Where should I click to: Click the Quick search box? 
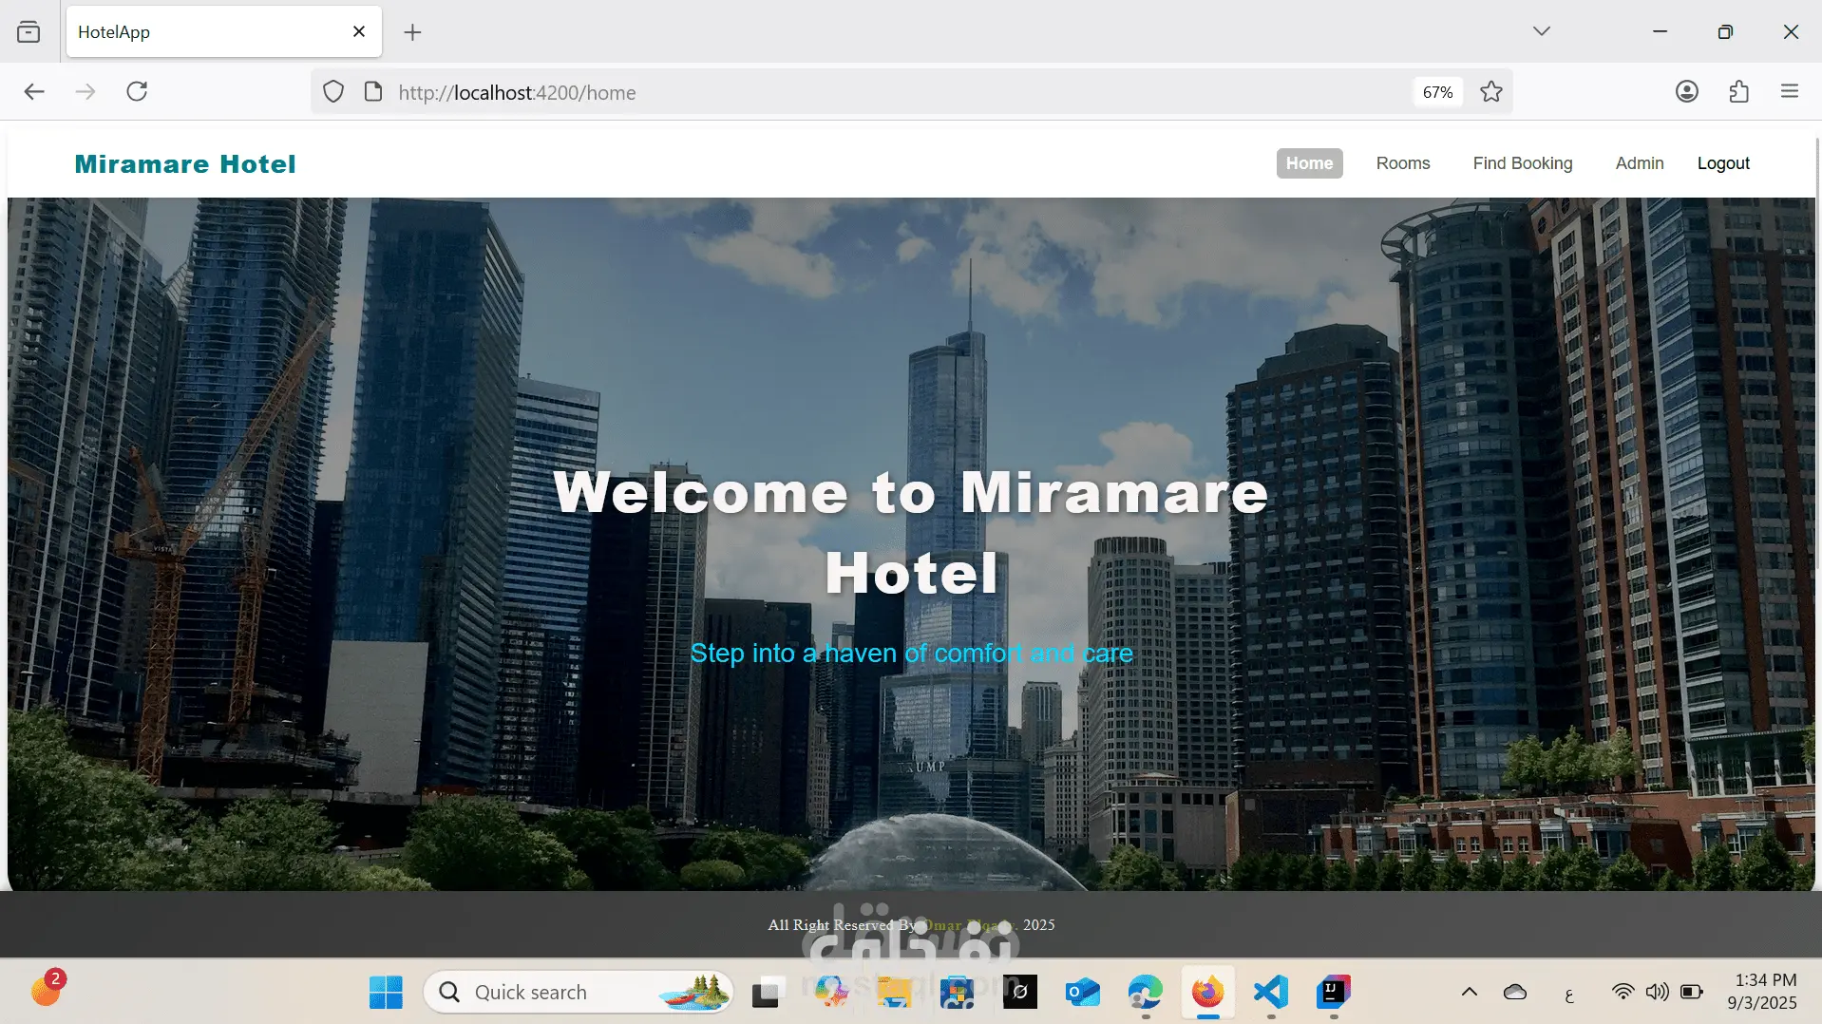(x=579, y=993)
